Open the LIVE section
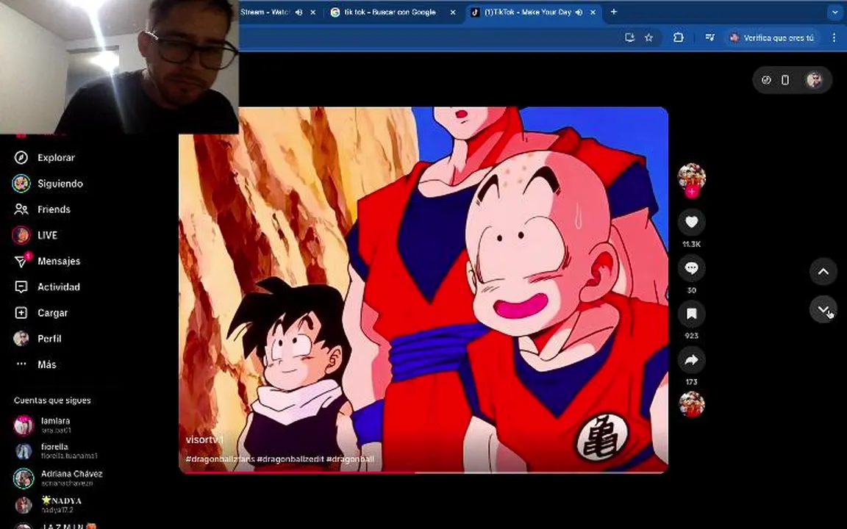The height and width of the screenshot is (529, 847). 35,235
